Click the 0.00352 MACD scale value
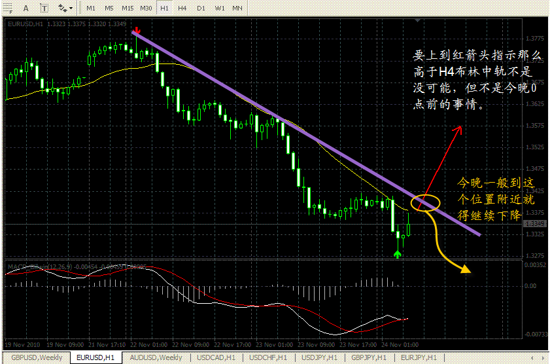Viewport: 550px width, 364px height. pyautogui.click(x=536, y=265)
